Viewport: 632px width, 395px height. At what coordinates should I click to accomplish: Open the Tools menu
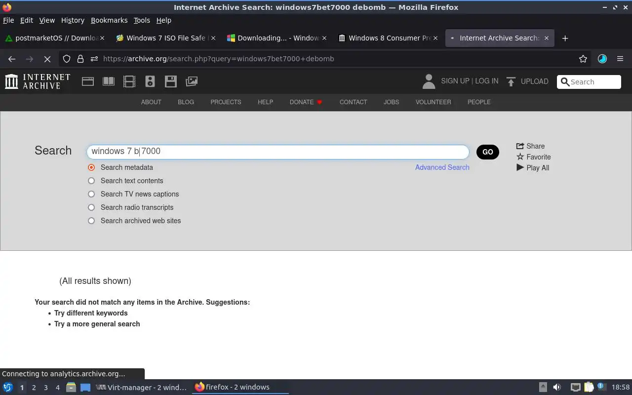point(142,20)
